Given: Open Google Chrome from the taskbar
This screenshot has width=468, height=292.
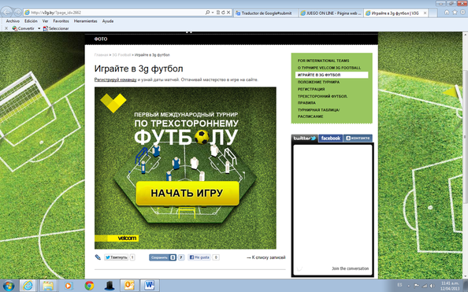Looking at the screenshot, I should (89, 286).
